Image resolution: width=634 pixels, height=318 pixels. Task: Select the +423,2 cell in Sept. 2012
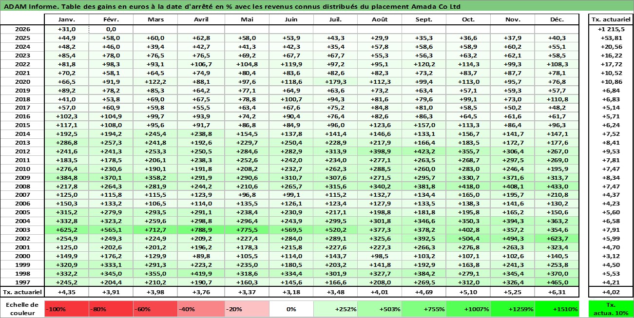423,151
